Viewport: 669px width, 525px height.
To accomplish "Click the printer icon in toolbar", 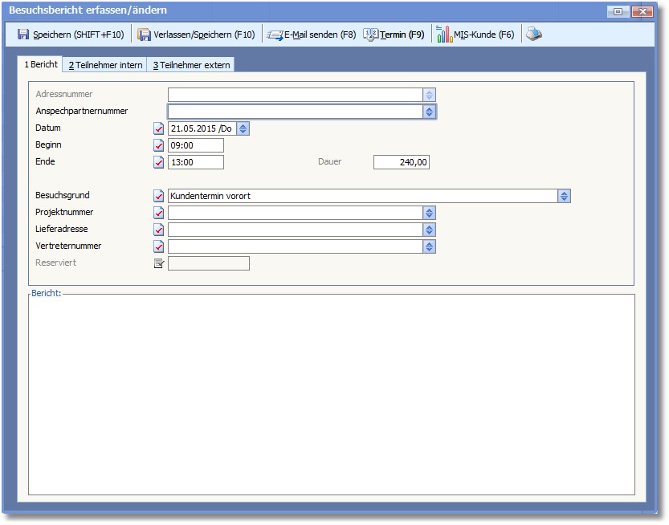I will click(534, 35).
